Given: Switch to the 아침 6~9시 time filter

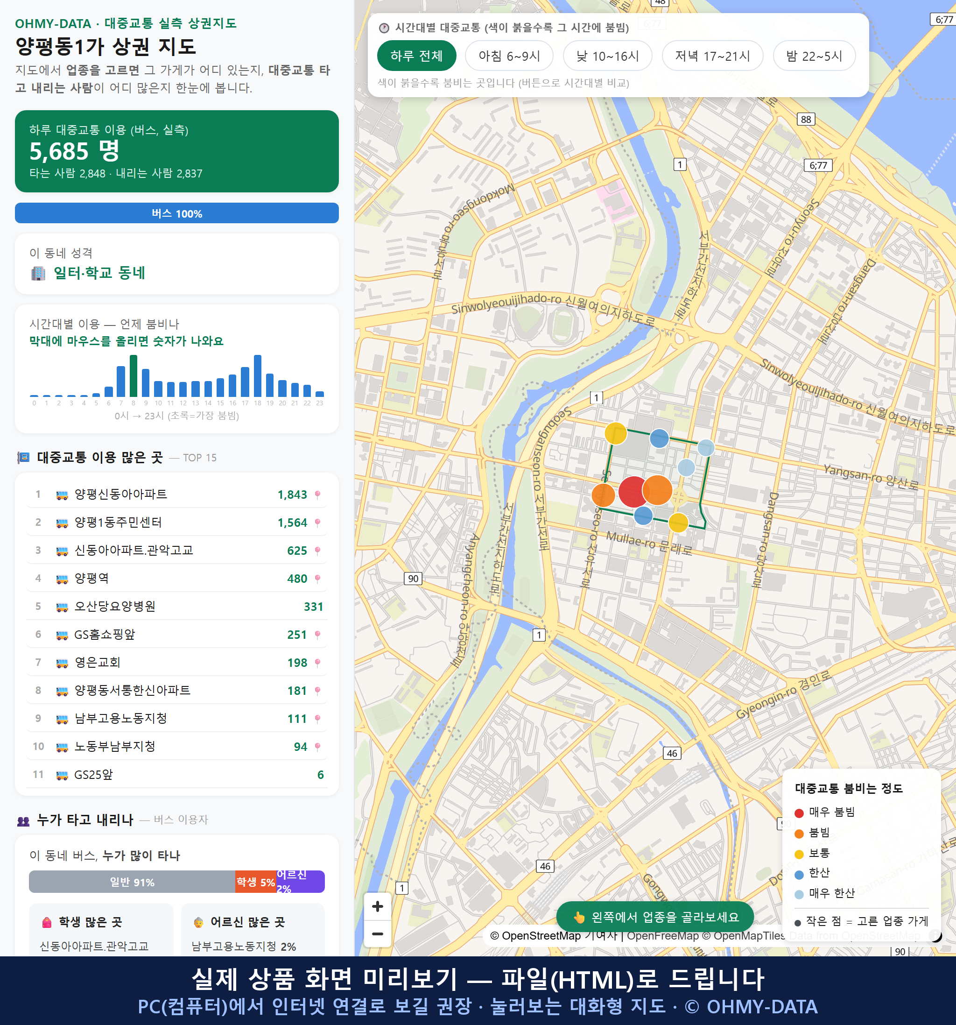Looking at the screenshot, I should (x=509, y=56).
